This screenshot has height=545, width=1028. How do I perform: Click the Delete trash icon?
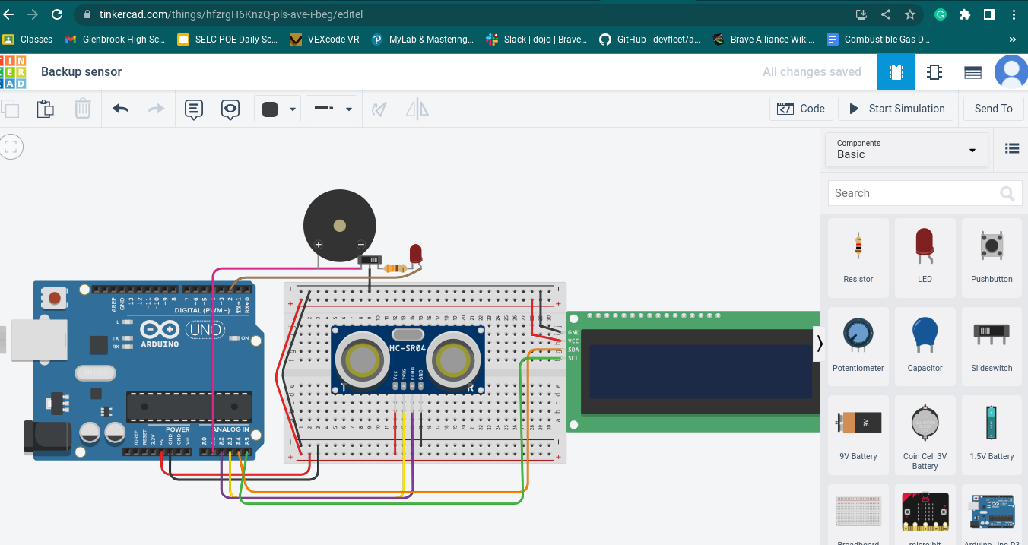tap(82, 109)
